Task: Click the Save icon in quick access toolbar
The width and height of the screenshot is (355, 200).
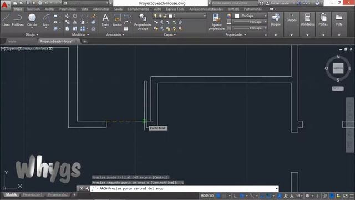Action: (x=28, y=3)
